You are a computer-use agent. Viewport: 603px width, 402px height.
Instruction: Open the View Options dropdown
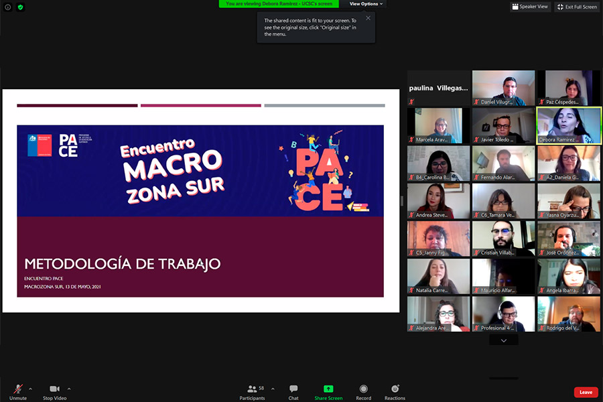tap(366, 4)
